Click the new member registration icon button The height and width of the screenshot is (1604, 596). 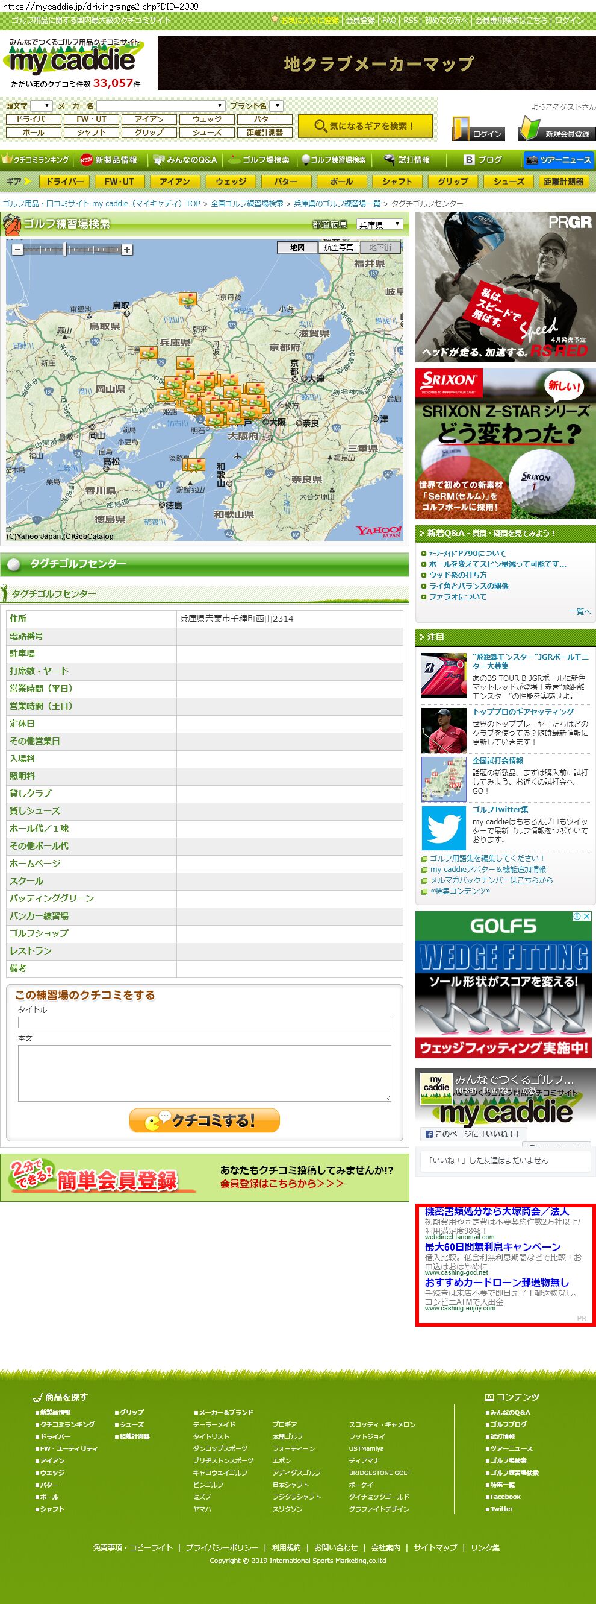pyautogui.click(x=556, y=130)
